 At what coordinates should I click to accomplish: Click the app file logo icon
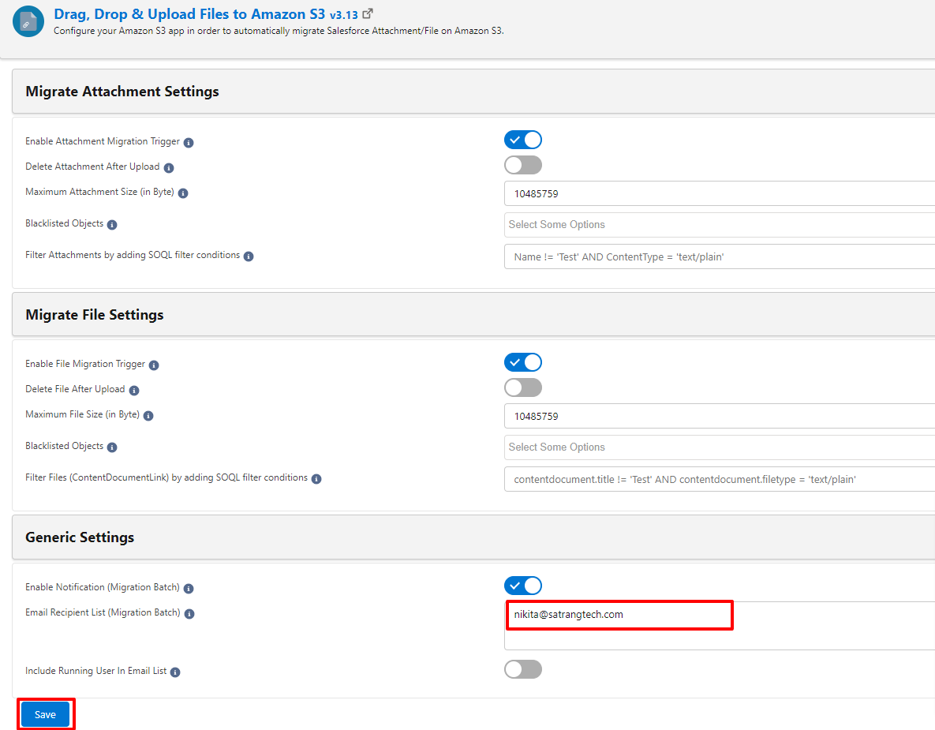28,21
